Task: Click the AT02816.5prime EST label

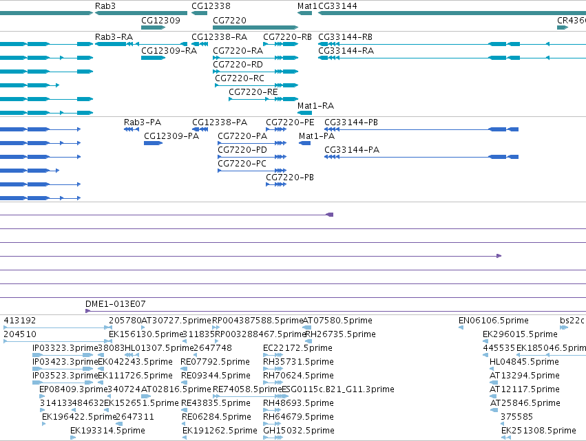Action: [x=176, y=389]
